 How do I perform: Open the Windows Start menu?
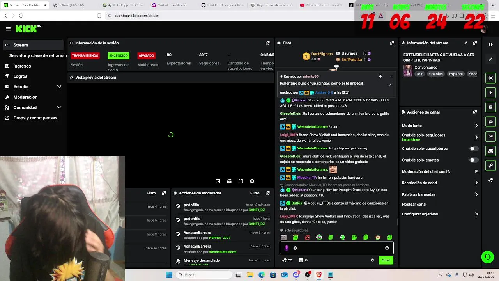(x=169, y=275)
